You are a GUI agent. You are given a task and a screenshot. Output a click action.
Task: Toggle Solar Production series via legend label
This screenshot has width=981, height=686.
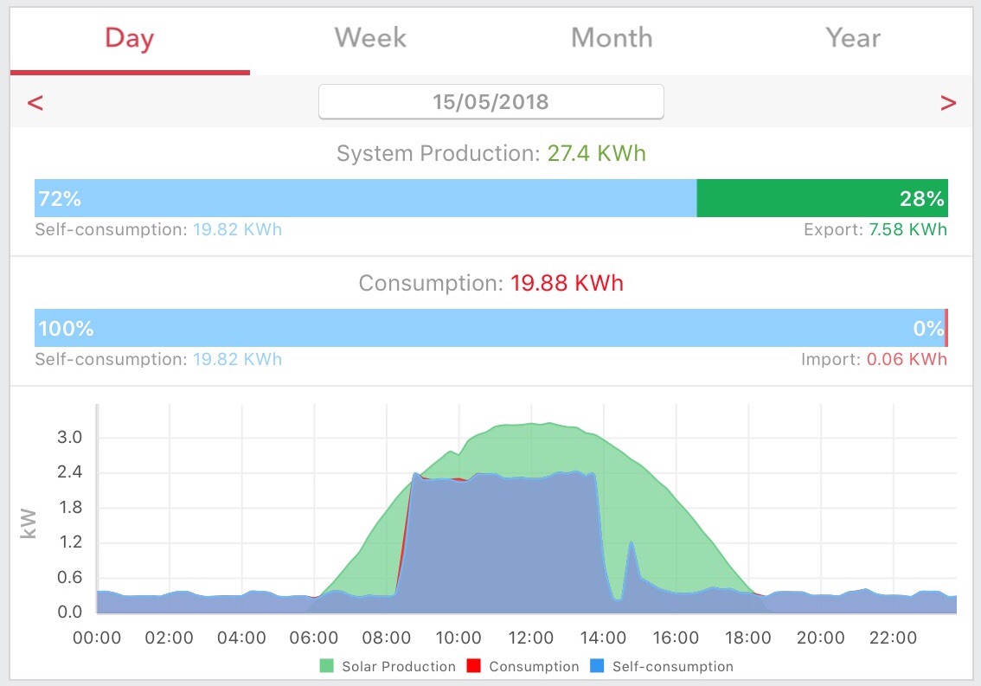(x=399, y=667)
